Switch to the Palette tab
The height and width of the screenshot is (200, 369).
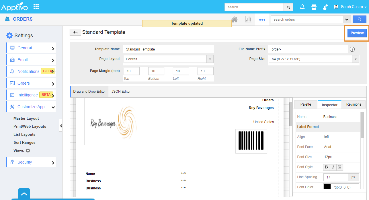tap(306, 104)
